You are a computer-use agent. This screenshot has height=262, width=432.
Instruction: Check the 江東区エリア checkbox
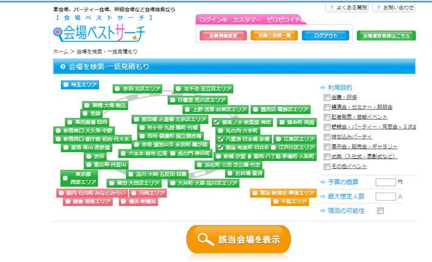pos(279,139)
